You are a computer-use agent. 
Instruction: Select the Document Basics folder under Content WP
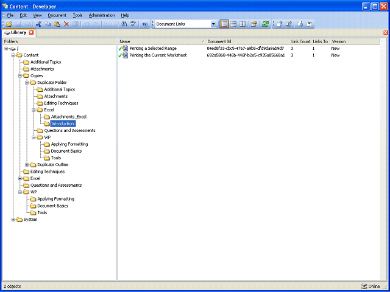pos(52,206)
